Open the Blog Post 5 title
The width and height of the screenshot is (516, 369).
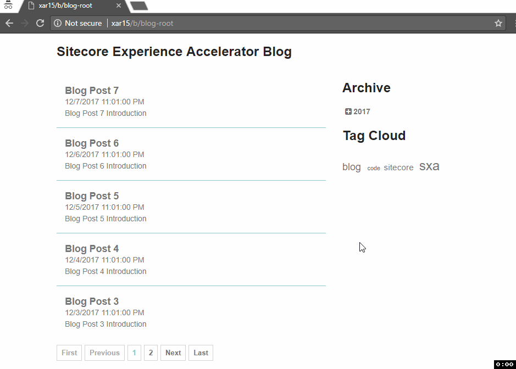coord(91,195)
